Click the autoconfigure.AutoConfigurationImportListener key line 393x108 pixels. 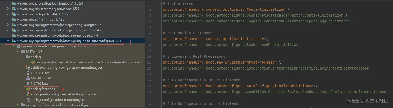[x=240, y=86]
